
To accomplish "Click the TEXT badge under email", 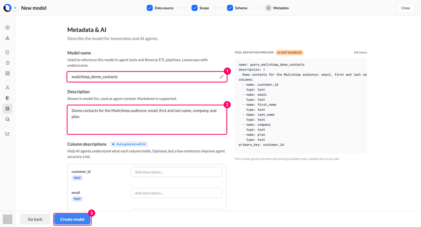I will pyautogui.click(x=77, y=199).
